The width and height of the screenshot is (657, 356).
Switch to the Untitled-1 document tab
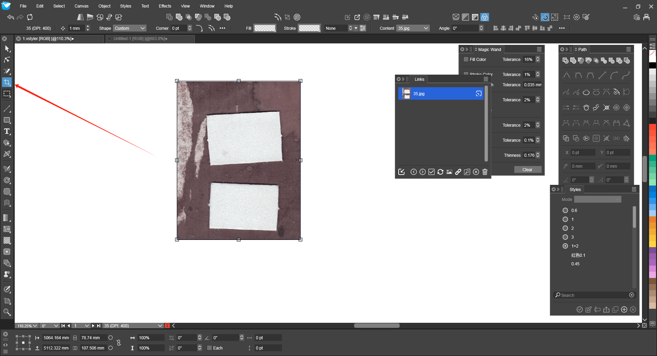[140, 39]
